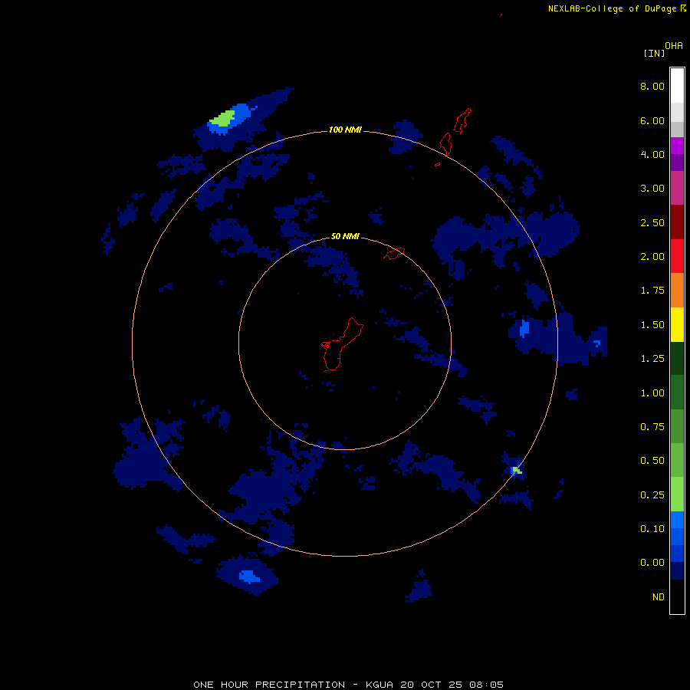Image resolution: width=690 pixels, height=690 pixels.
Task: Click the [IN] units label
Action: (x=654, y=53)
